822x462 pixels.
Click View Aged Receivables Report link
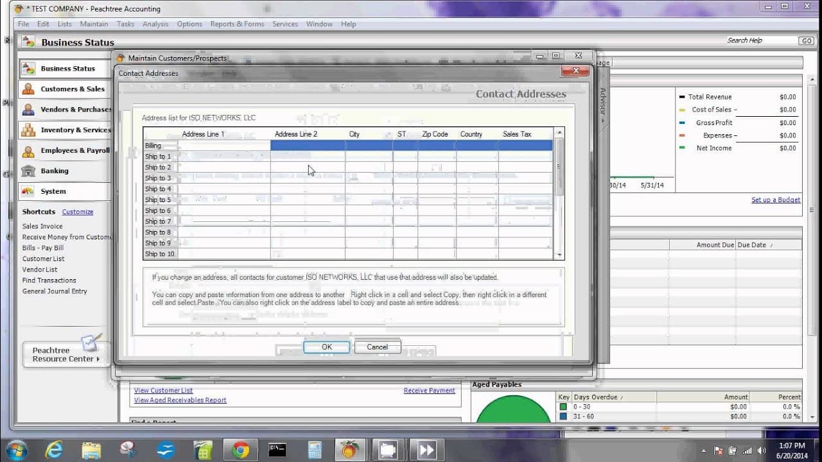tap(180, 400)
